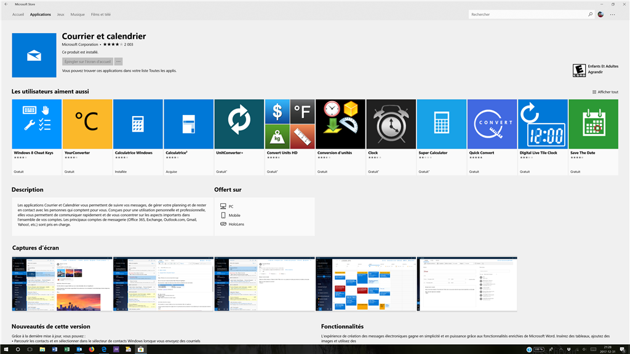Open the Super Calculator app tile
The height and width of the screenshot is (354, 630).
(x=442, y=137)
